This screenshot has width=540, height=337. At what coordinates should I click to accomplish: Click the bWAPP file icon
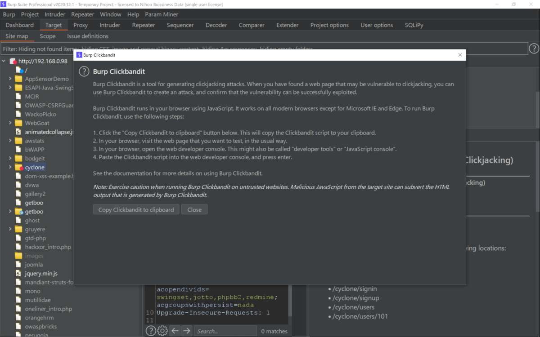tap(18, 150)
